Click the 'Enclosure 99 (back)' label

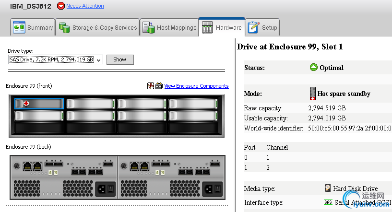(28, 147)
